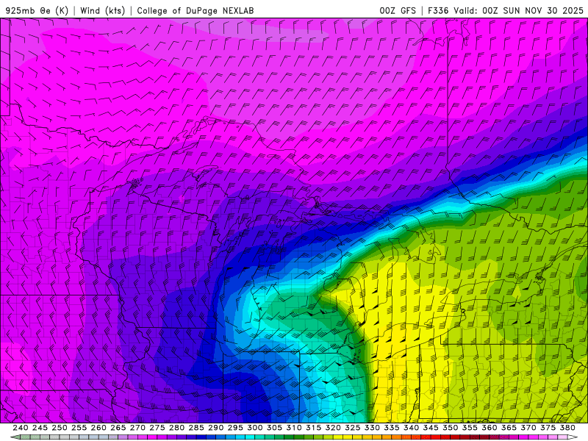The height and width of the screenshot is (441, 588).
Task: Click the 365 value on color scale
Action: click(x=509, y=428)
